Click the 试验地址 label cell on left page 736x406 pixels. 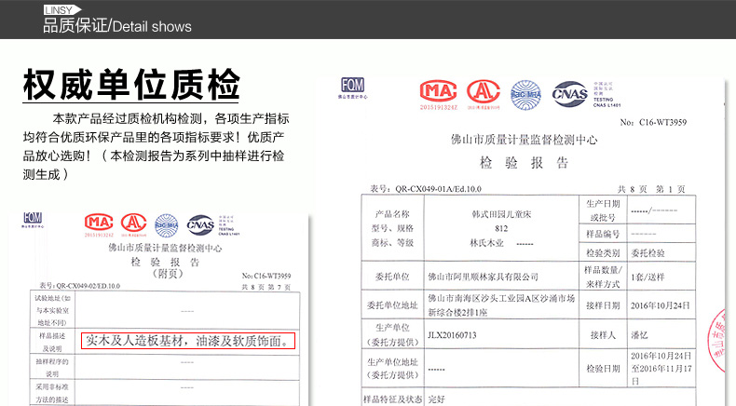point(52,310)
